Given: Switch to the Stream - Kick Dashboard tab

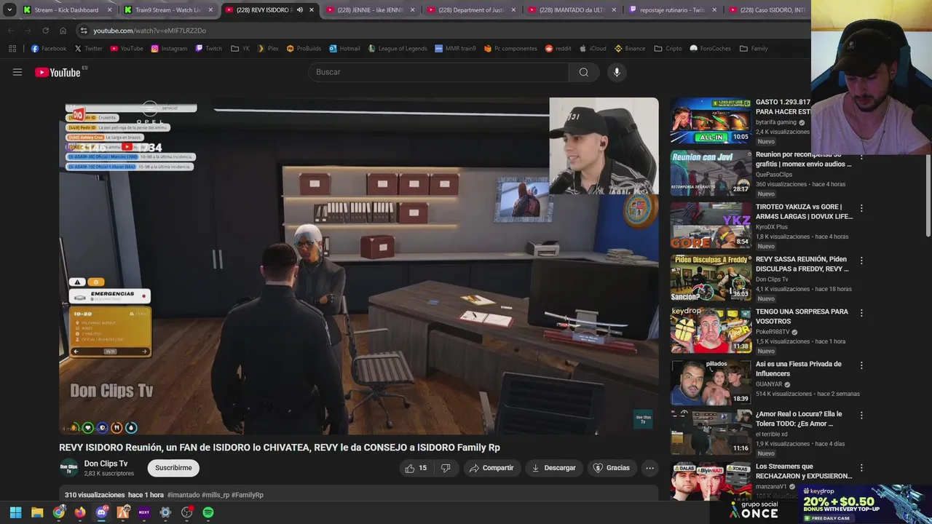Looking at the screenshot, I should click(x=66, y=10).
